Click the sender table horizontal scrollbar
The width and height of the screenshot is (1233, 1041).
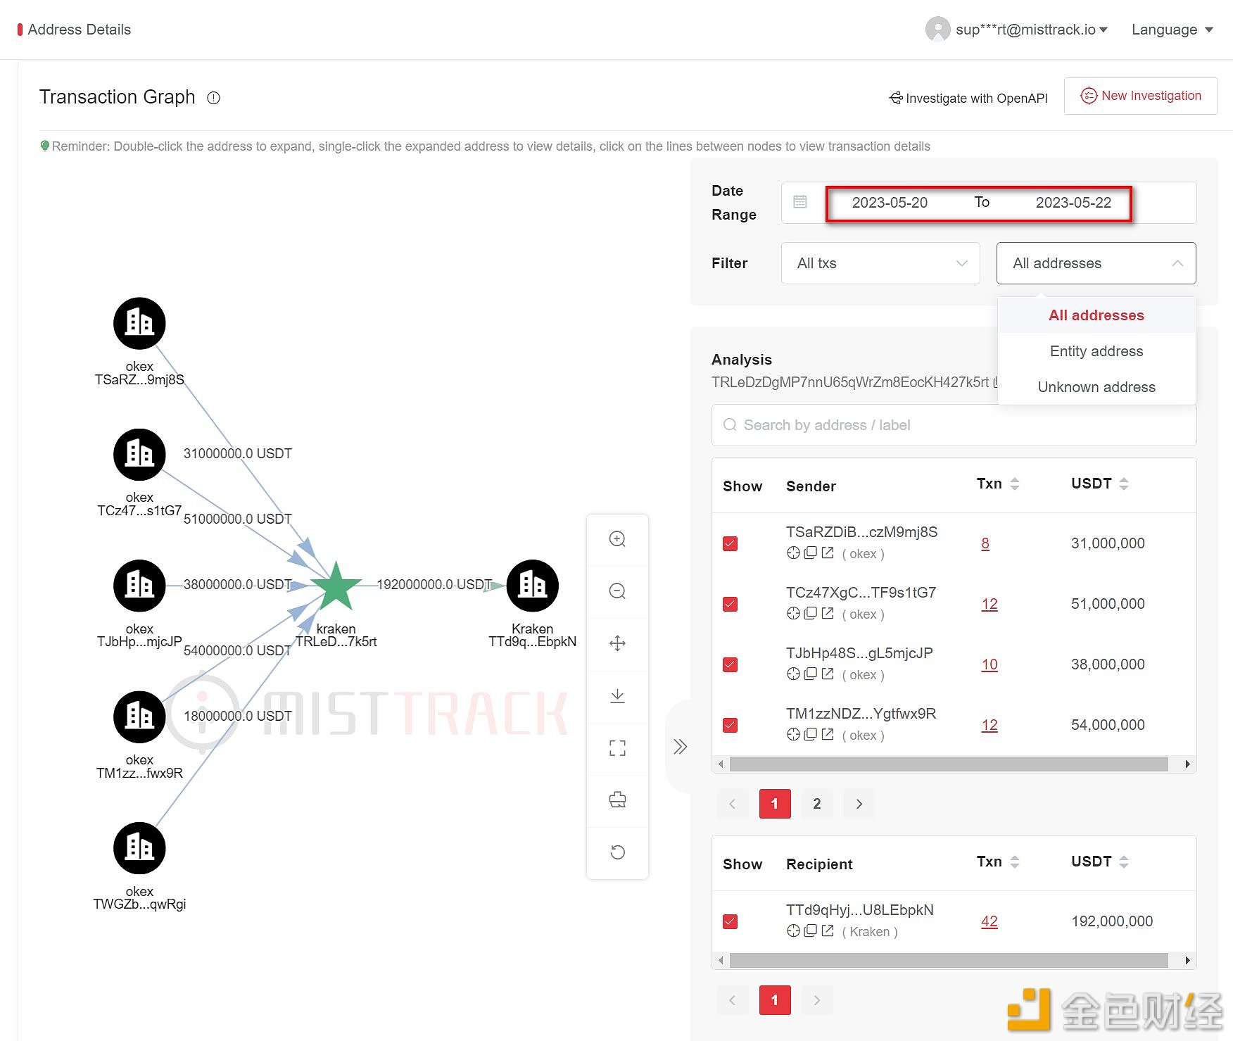[x=949, y=764]
